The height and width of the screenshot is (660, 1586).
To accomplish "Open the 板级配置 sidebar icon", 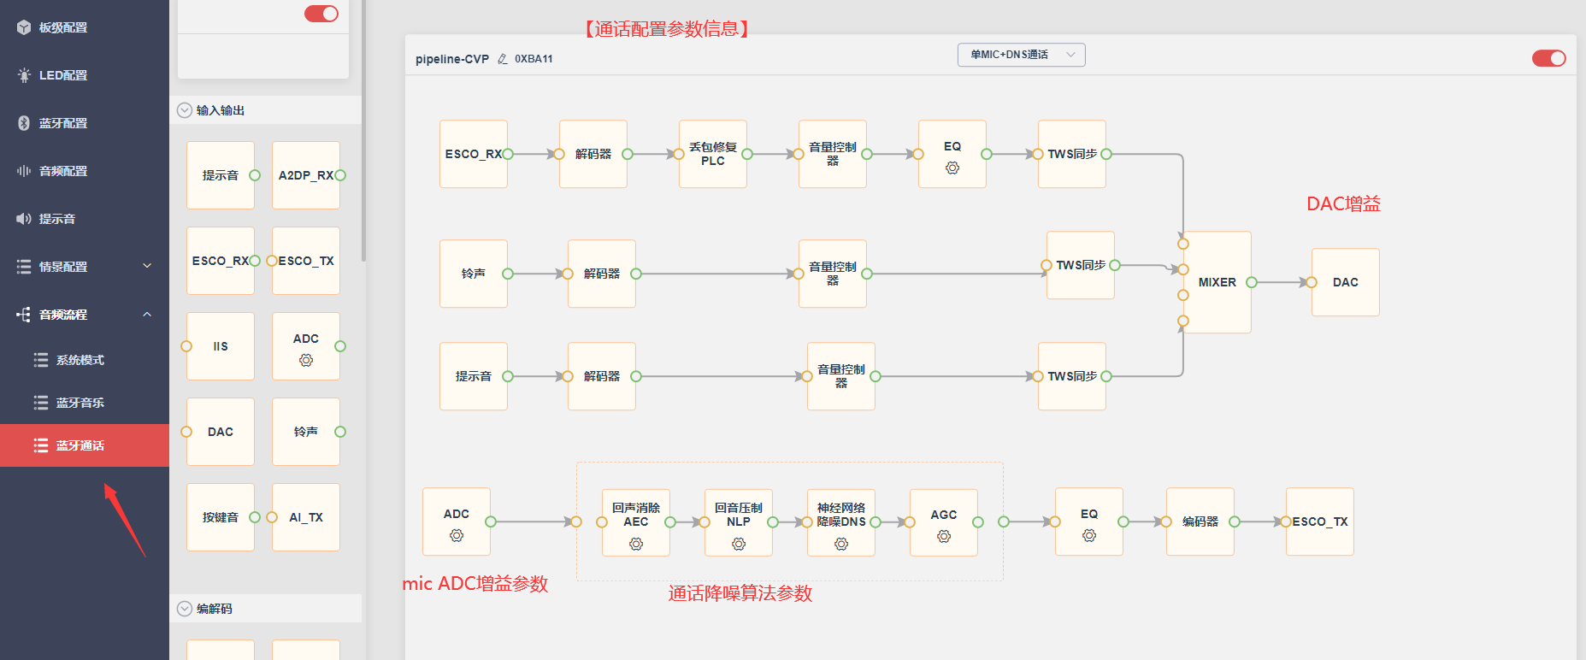I will click(x=24, y=27).
